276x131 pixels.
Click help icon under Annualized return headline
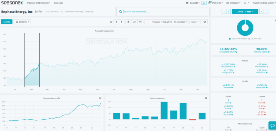[x=236, y=52]
